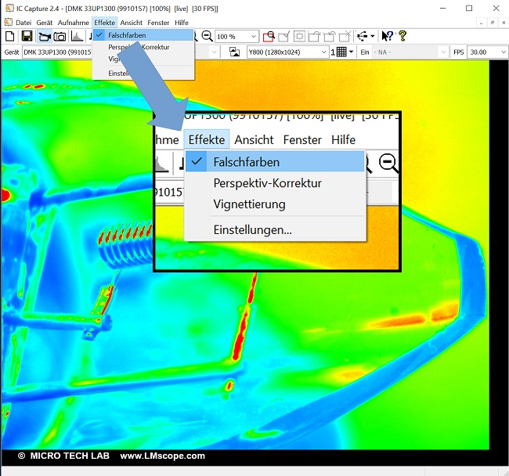Uncheck Falschfarben in the Effekte menu

pos(126,35)
